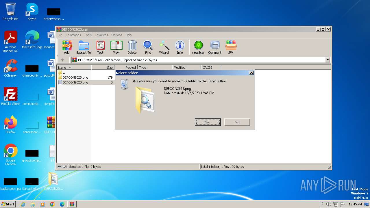Show hidden system tray icons
The image size is (370, 208).
point(322,204)
